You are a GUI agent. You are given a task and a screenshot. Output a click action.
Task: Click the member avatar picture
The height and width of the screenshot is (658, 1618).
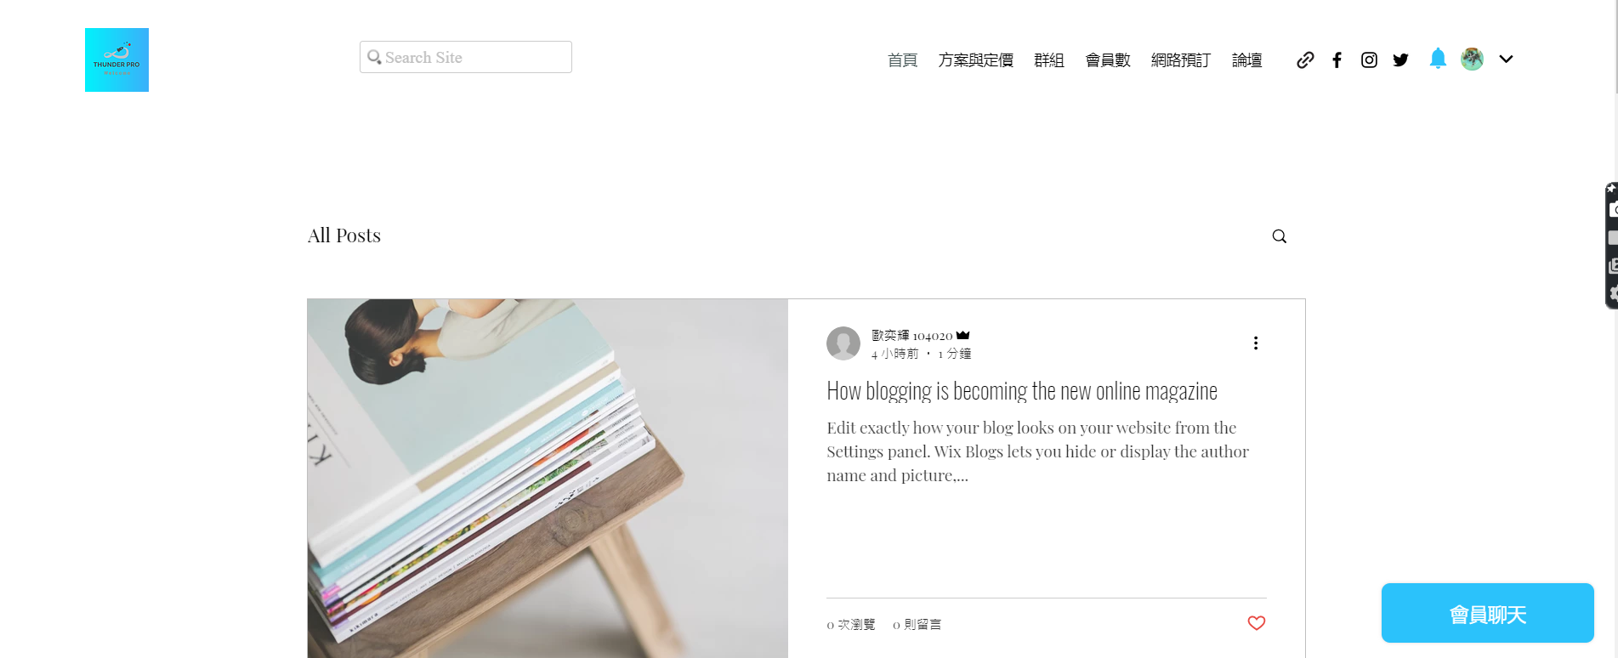tap(1473, 59)
